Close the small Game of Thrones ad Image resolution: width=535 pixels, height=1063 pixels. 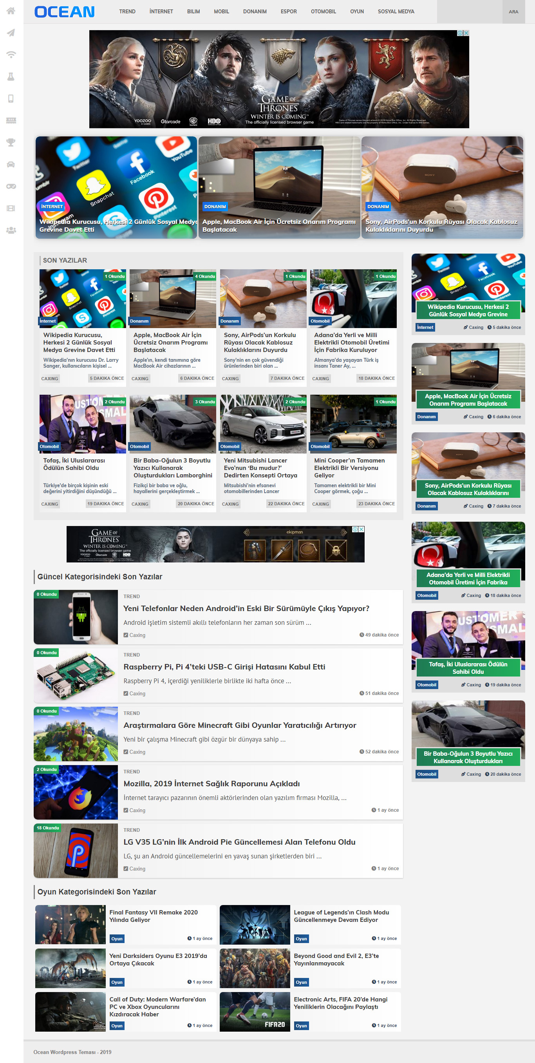362,529
